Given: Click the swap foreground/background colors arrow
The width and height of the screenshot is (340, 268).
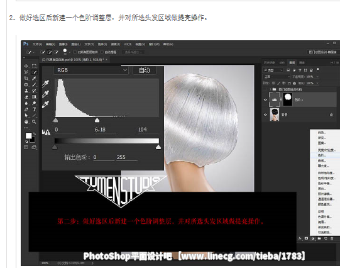Looking at the screenshot, I should click(x=35, y=134).
